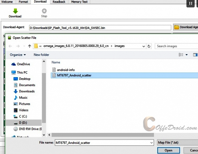Open the Videos folder
198x154 pixels.
pos(21,110)
